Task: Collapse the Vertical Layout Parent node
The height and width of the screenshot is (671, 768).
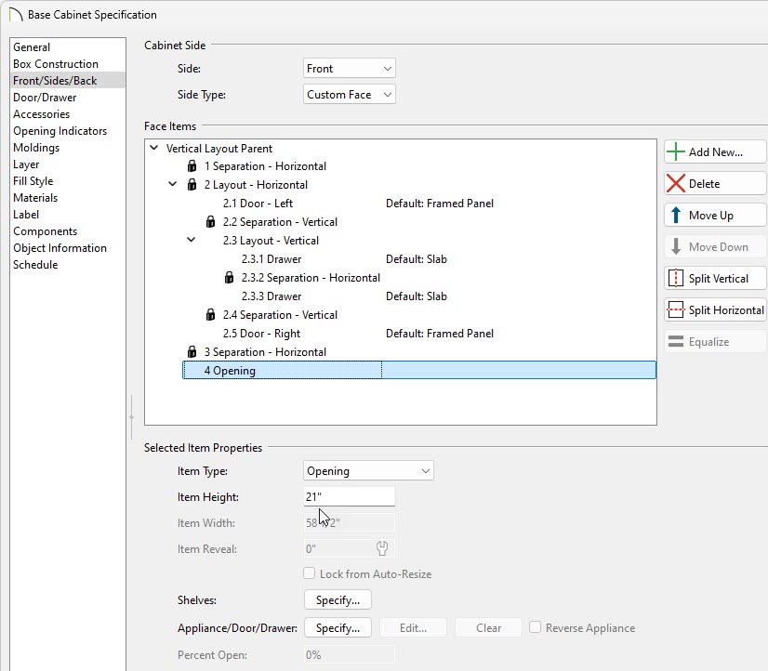Action: [x=153, y=148]
